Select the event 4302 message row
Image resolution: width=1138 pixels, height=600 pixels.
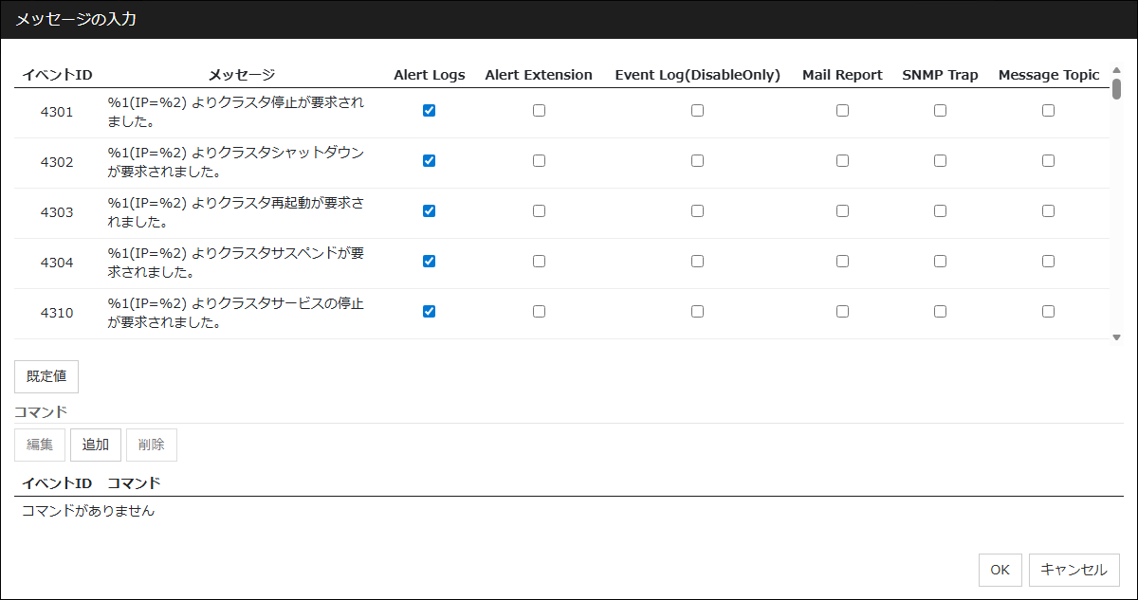[235, 162]
